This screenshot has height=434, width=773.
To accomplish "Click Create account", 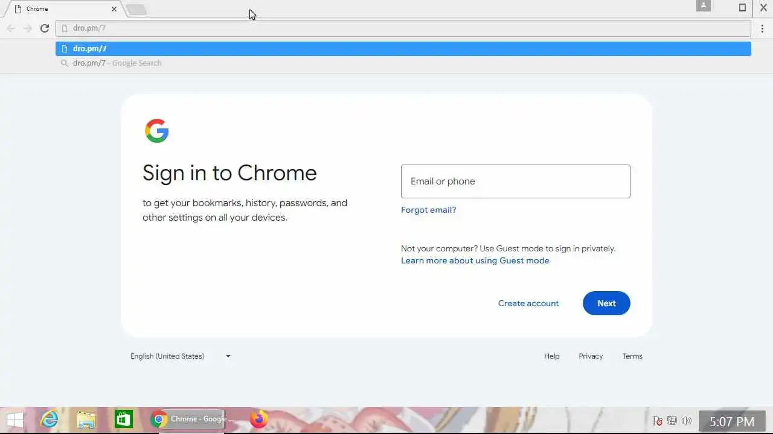I will [x=528, y=303].
